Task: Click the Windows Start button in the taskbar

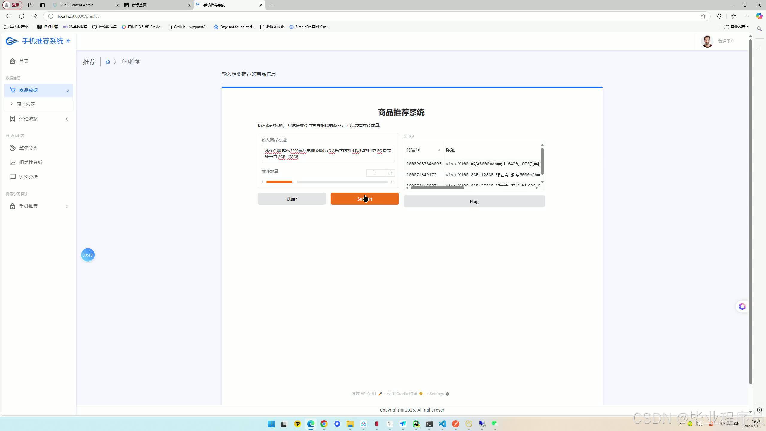Action: [271, 424]
